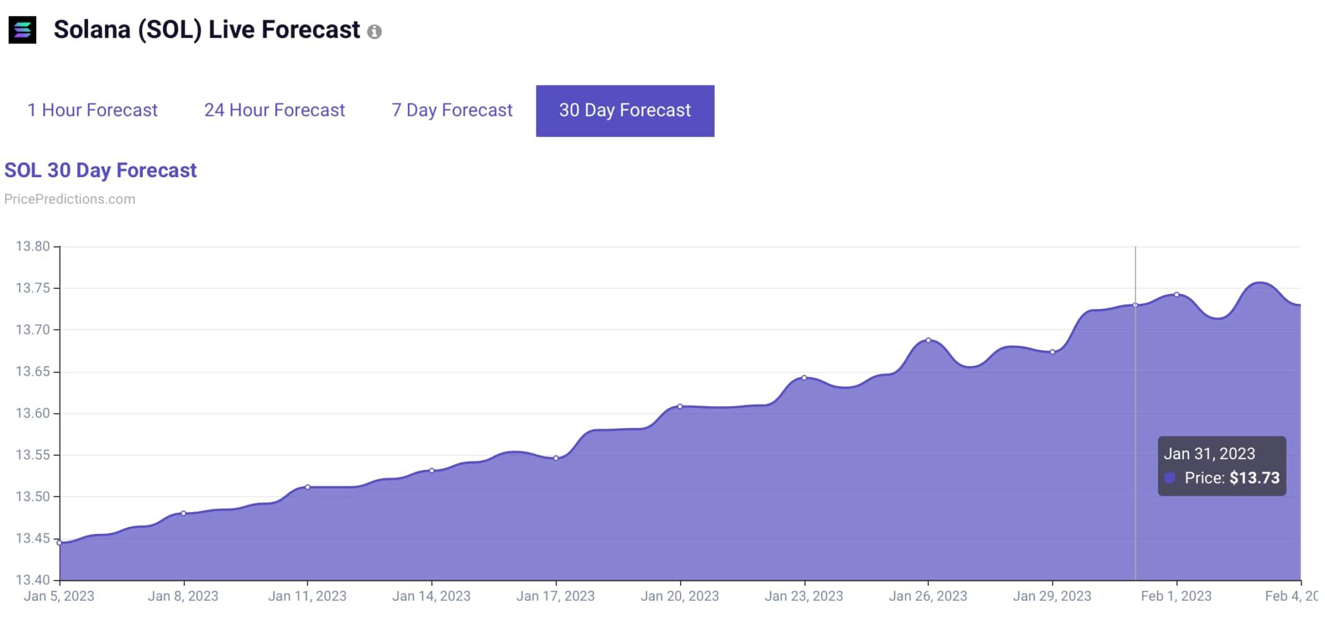Click the vertical crosshair line on the chart

tap(1135, 388)
